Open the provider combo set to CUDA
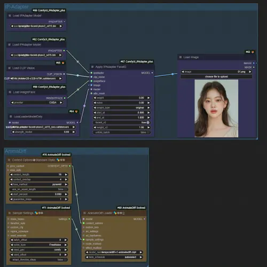This screenshot has width=267, height=267. point(37,103)
